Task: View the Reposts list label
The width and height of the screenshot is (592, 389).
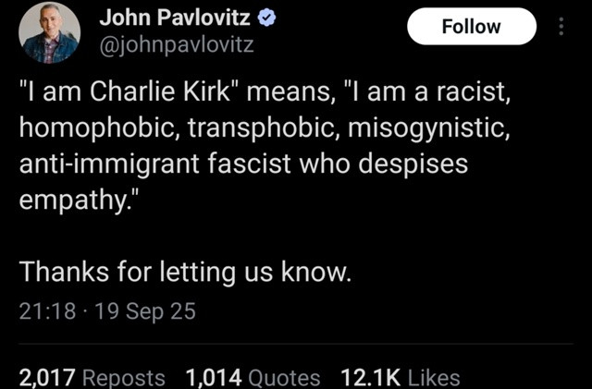Action: click(123, 378)
